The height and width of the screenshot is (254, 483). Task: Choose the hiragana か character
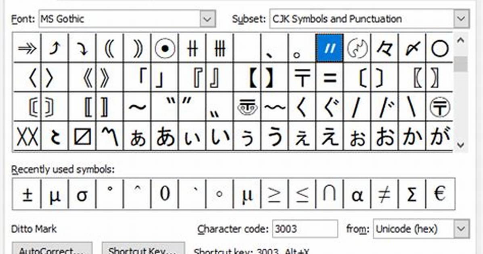(x=412, y=136)
